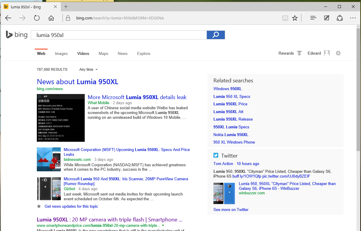361x231 pixels.
Task: Click the browser address bar URL
Action: point(120,18)
